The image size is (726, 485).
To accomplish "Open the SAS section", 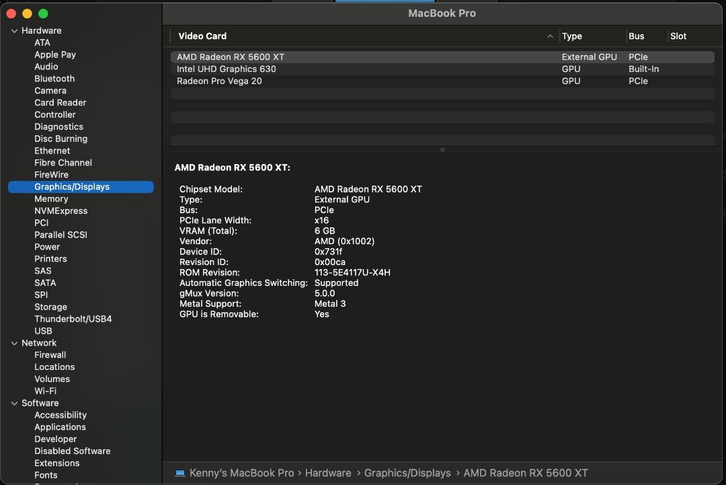I will click(43, 272).
